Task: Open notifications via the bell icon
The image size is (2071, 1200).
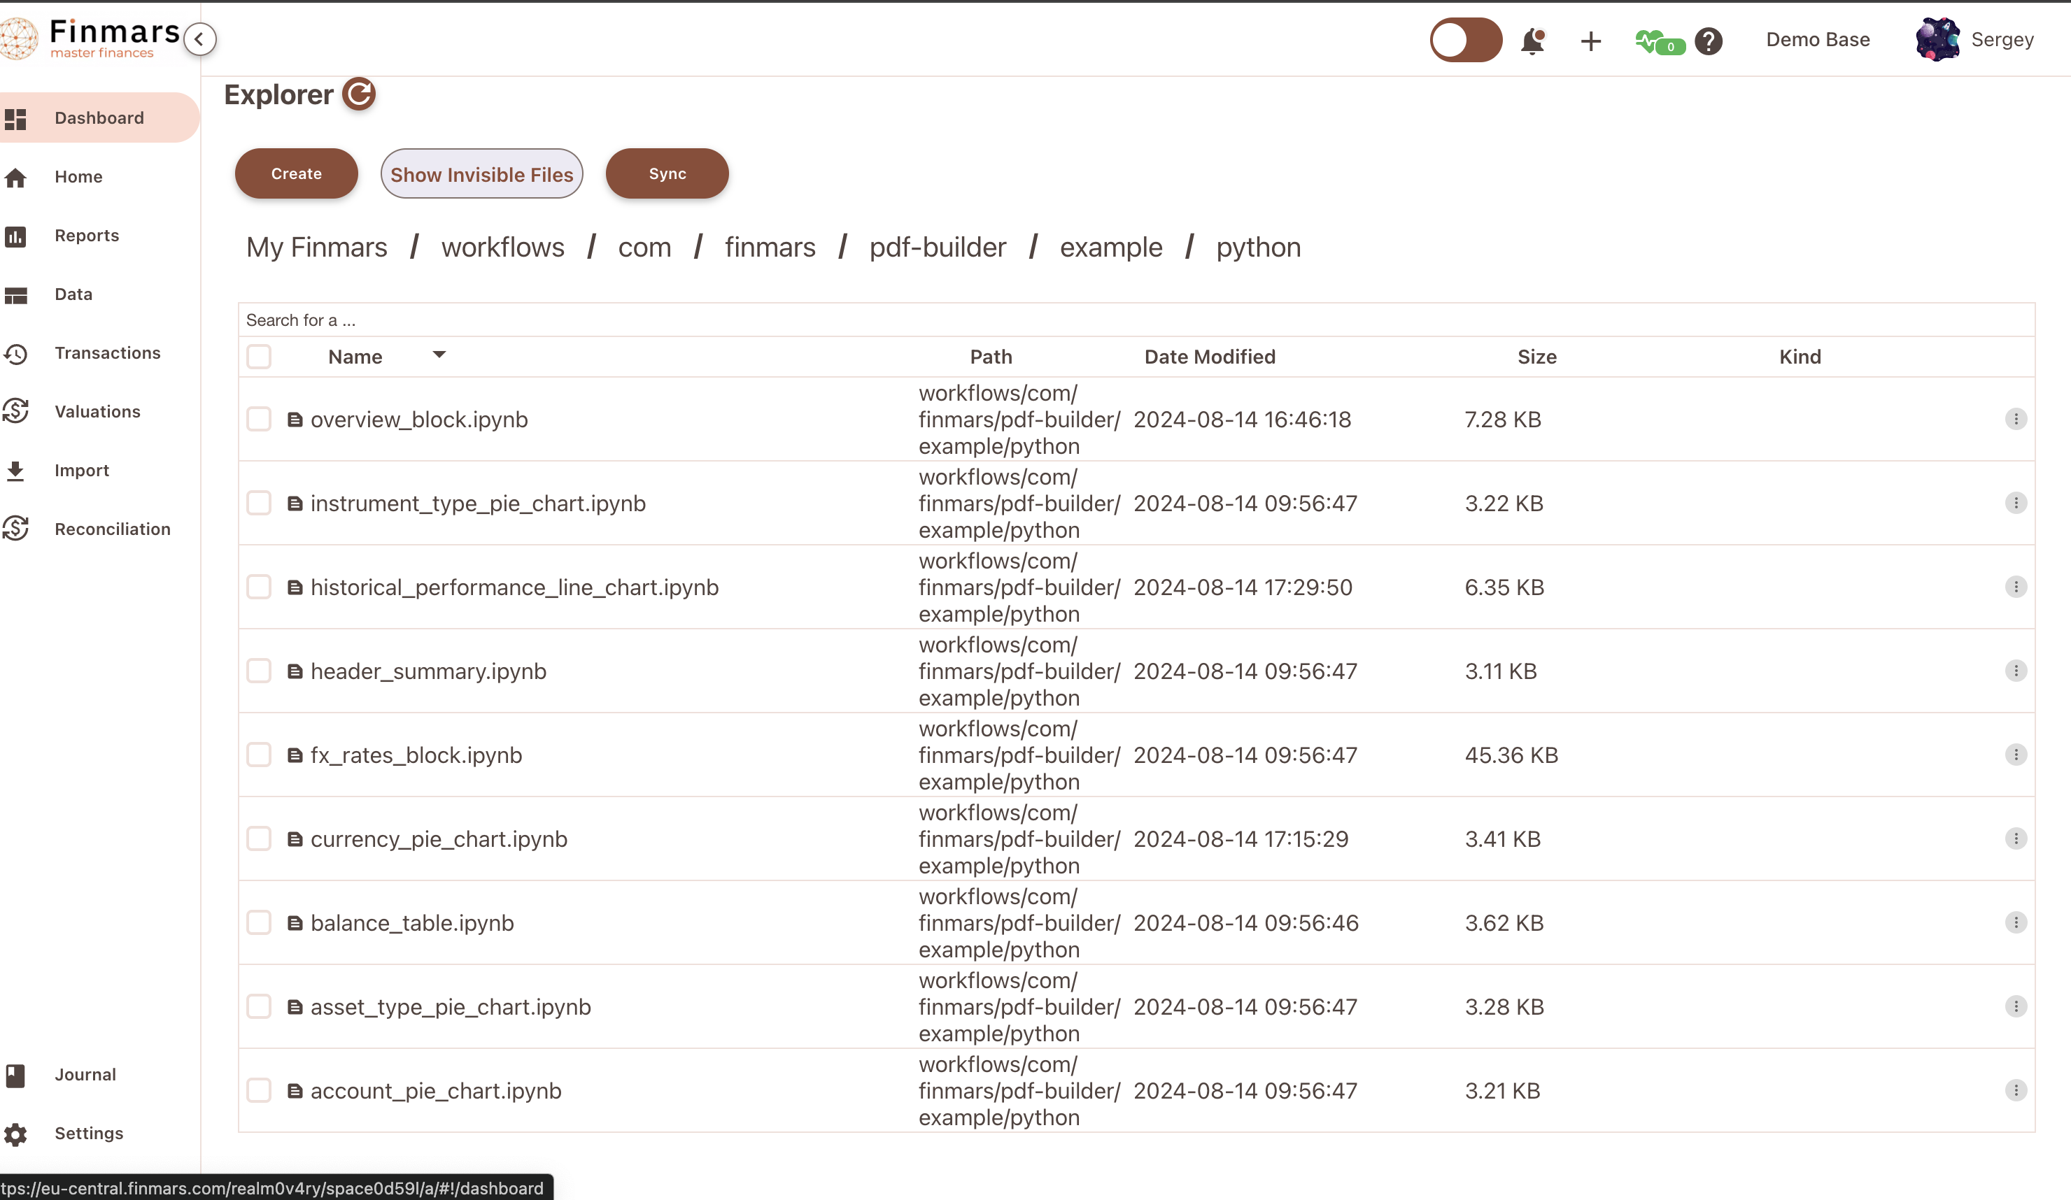Action: pos(1533,41)
